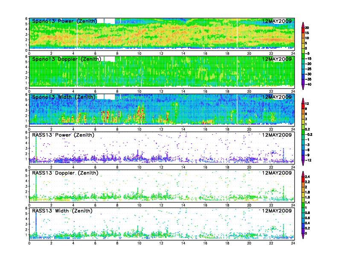Click the RASS13 Doppler scatter plot area
The width and height of the screenshot is (338, 261).
[162, 186]
